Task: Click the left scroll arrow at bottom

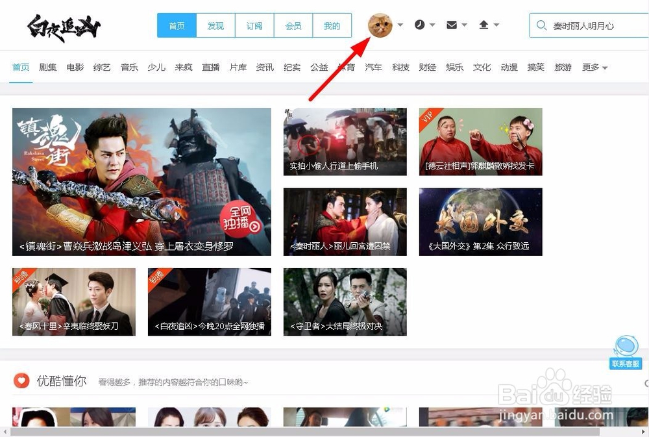Action: coord(4,432)
